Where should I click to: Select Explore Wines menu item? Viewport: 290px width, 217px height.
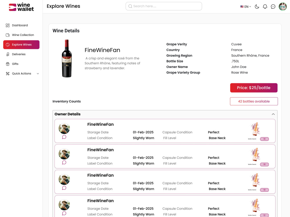point(21,45)
